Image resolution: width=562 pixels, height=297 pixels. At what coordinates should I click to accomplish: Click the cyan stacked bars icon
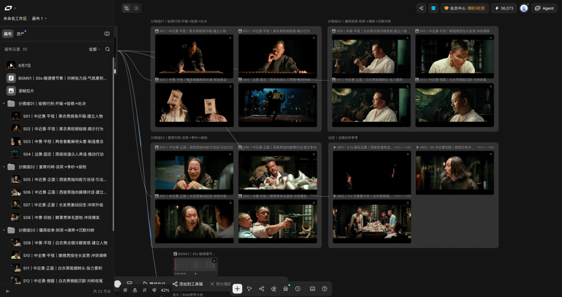click(x=433, y=8)
